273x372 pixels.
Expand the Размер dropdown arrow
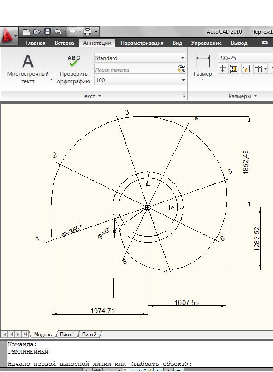203,79
